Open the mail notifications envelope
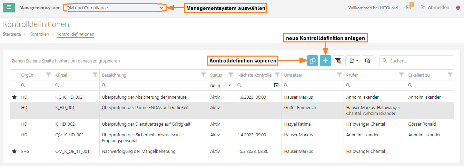 (408, 8)
